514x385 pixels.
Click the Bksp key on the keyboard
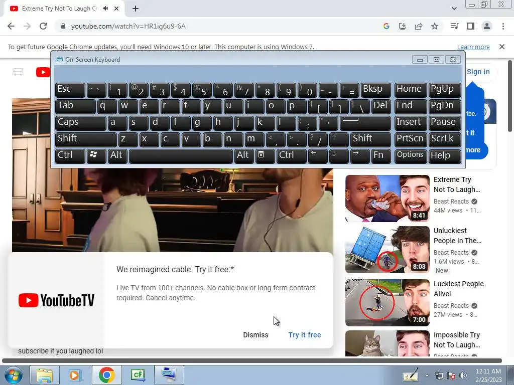click(375, 89)
